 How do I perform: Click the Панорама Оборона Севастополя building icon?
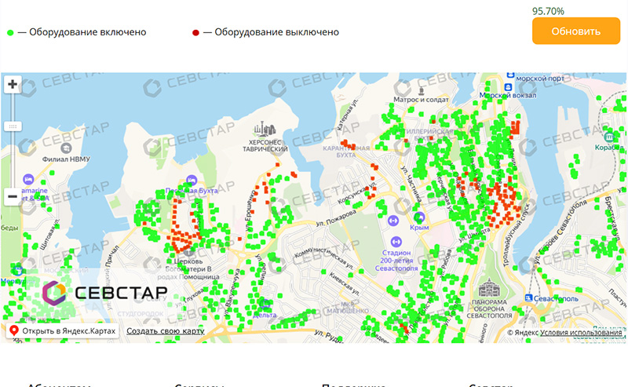489,287
